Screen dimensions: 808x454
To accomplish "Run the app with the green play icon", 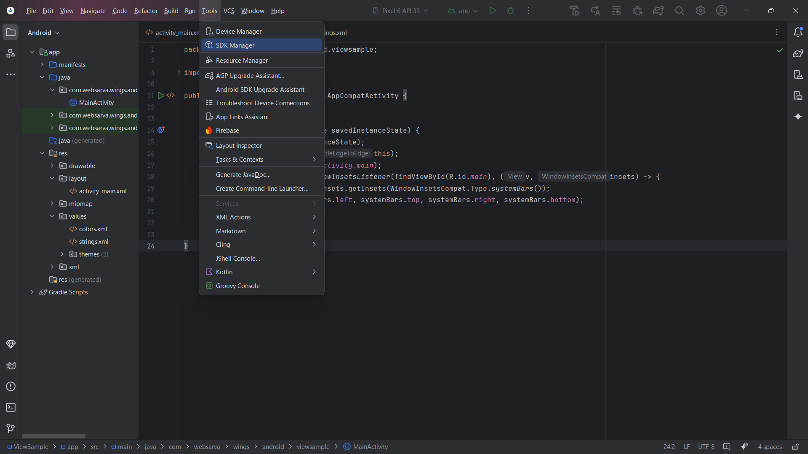I will 493,11.
